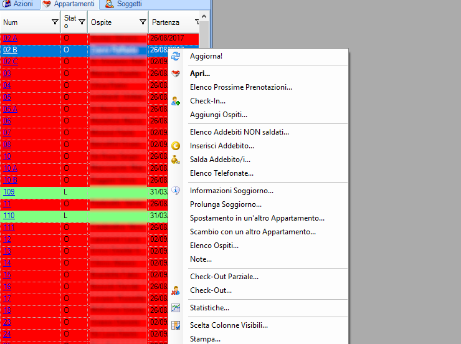Image resolution: width=461 pixels, height=344 pixels.
Task: Select Elenco Prossime Prenotazioni menu entry
Action: click(x=240, y=87)
